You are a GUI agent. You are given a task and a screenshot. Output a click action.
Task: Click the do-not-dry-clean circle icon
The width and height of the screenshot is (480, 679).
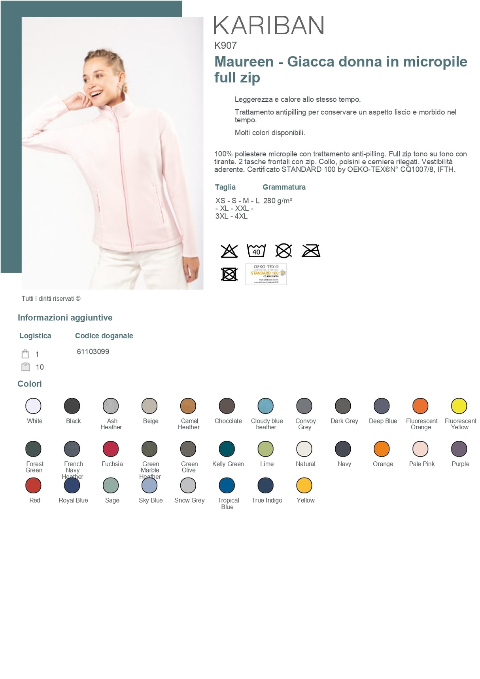click(284, 251)
